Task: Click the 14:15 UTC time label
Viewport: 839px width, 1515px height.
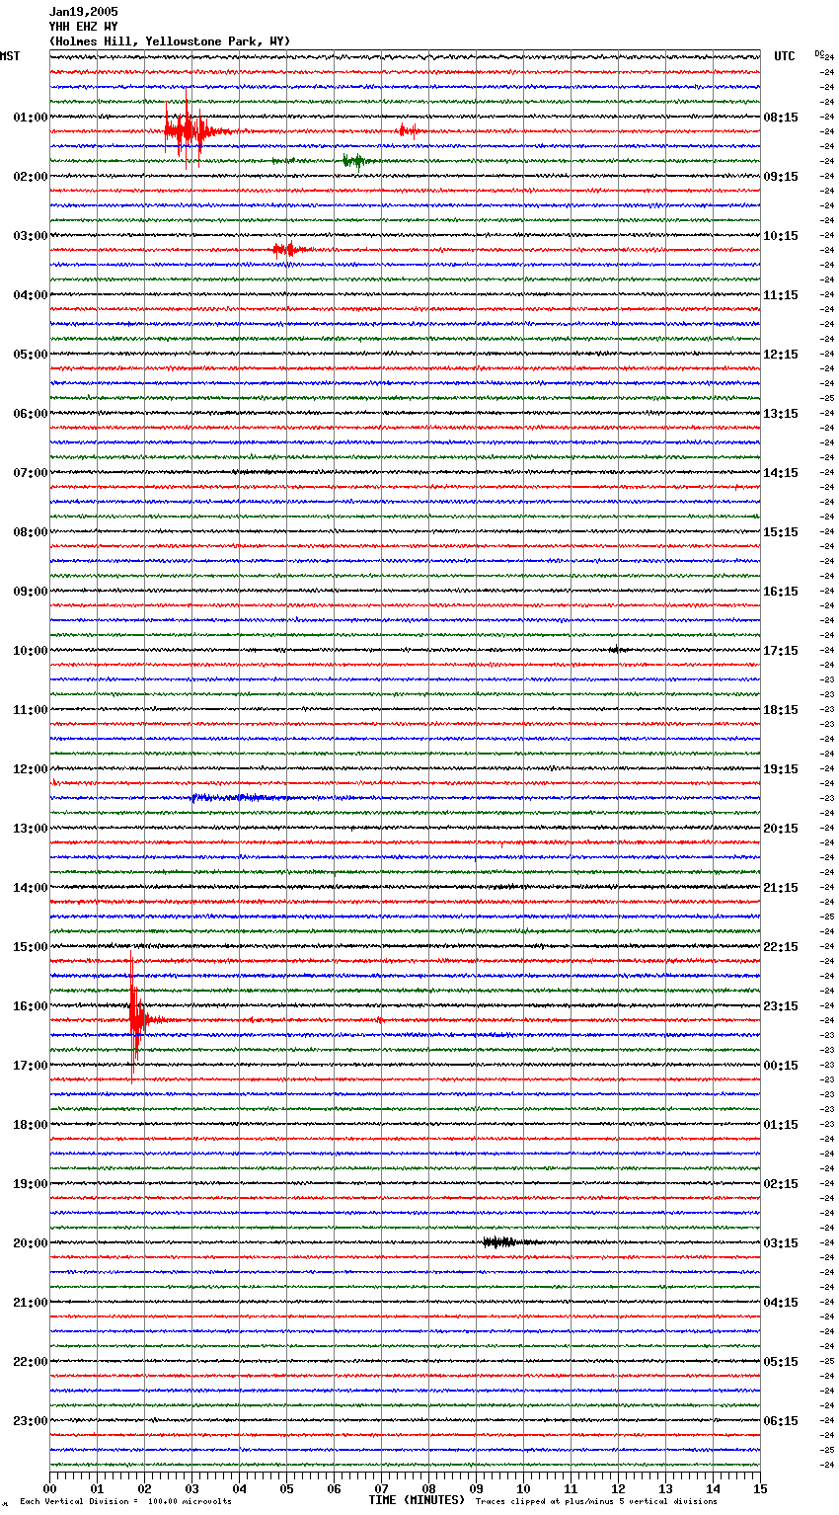Action: coord(781,473)
